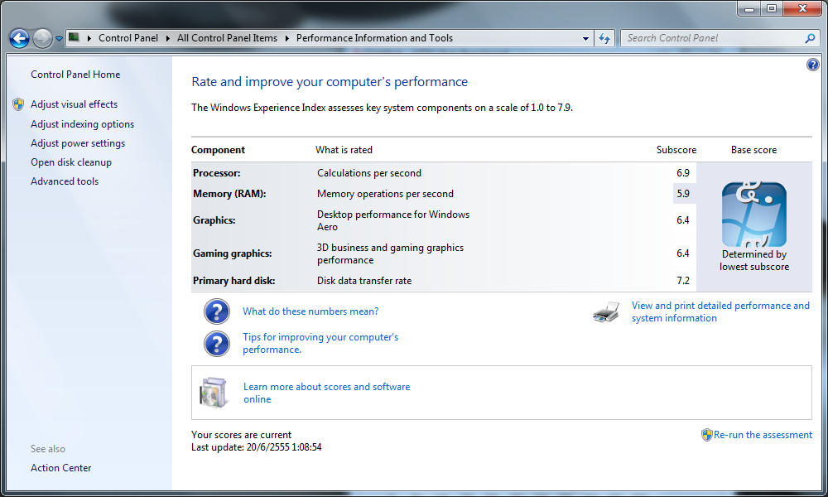Expand the arrow after All Control Panel Items
The image size is (828, 497).
coord(287,38)
